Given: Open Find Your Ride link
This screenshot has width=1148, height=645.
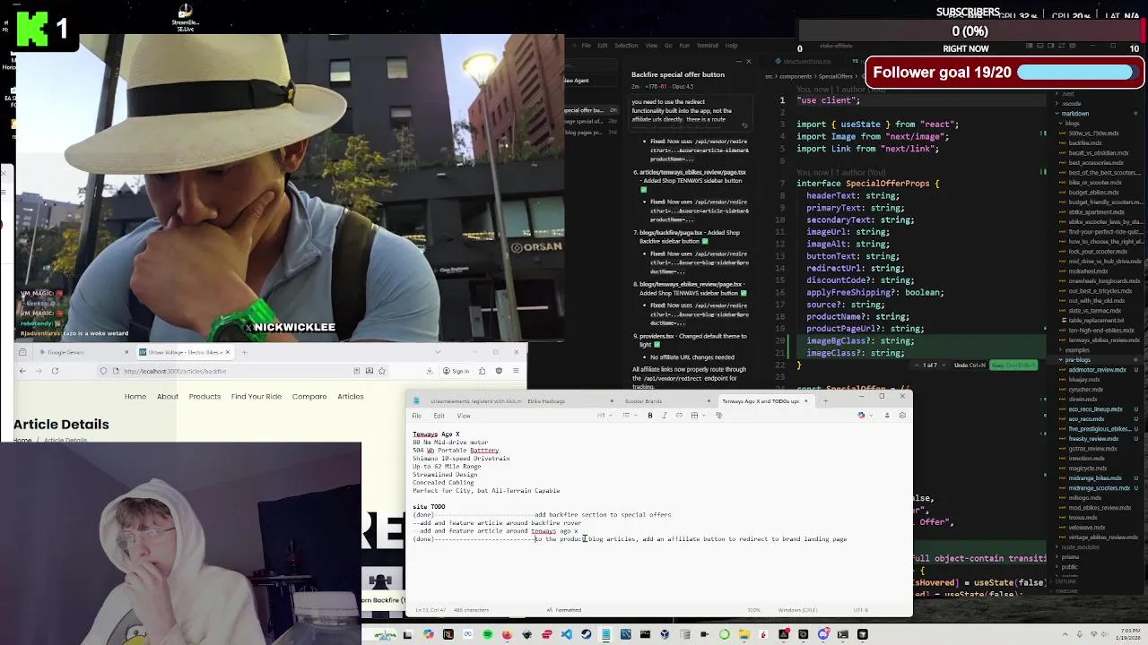Looking at the screenshot, I should pyautogui.click(x=257, y=396).
